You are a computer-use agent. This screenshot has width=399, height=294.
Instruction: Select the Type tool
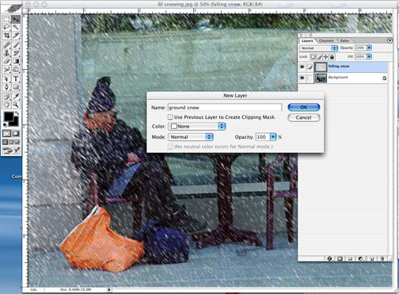(16, 78)
